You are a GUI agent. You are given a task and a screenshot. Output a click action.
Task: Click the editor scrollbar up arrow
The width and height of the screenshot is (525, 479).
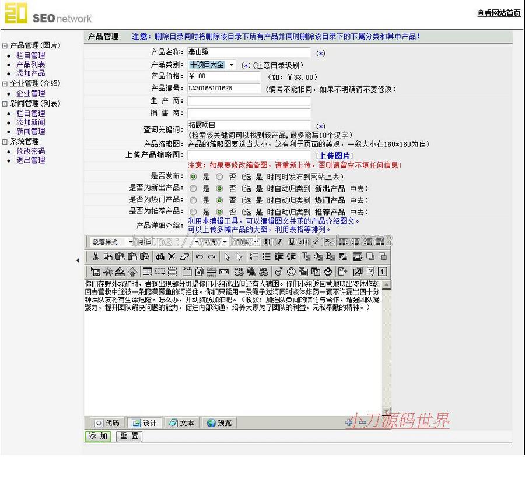386,284
